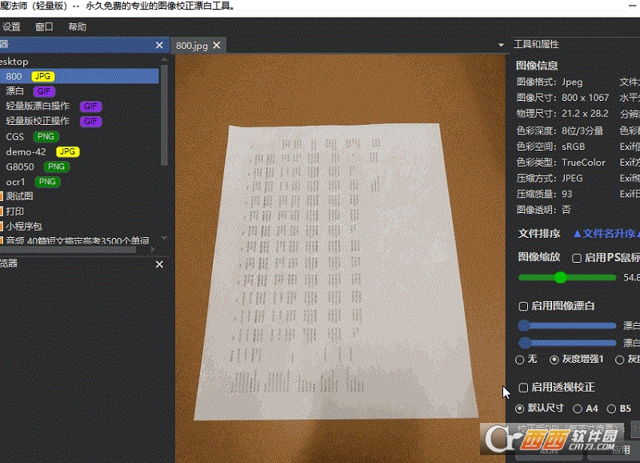Click the 800 x 1067 size value
Image resolution: width=640 pixels, height=463 pixels.
click(585, 98)
